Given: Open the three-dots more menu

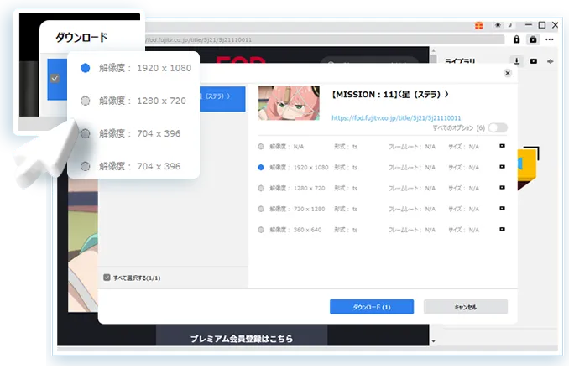Looking at the screenshot, I should point(550,39).
